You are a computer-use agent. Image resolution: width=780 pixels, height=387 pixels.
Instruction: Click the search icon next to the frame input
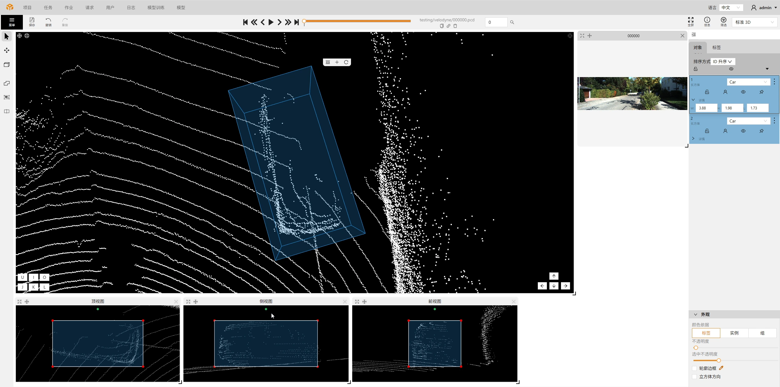click(x=512, y=22)
